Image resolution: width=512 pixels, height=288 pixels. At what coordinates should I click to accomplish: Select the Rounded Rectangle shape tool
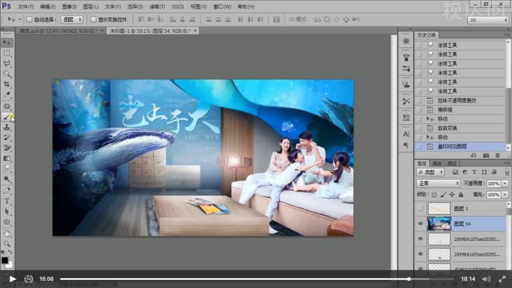[6, 222]
